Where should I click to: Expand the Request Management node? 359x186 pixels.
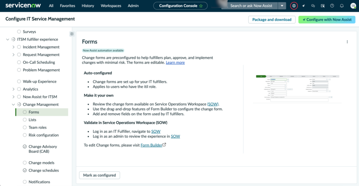click(x=13, y=54)
